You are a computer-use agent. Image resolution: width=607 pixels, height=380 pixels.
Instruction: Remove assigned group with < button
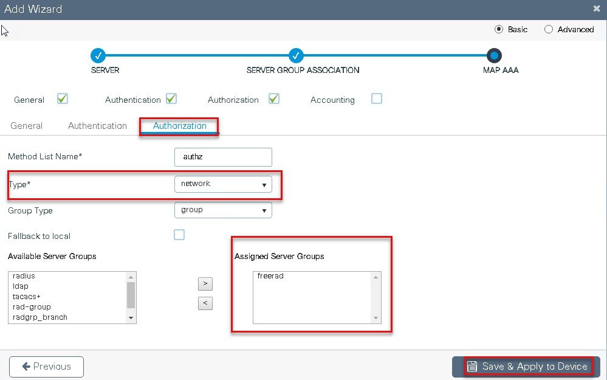pos(205,303)
